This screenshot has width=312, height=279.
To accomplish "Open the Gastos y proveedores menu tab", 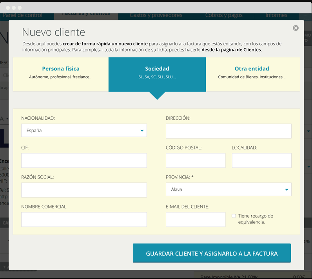I will coord(156,15).
